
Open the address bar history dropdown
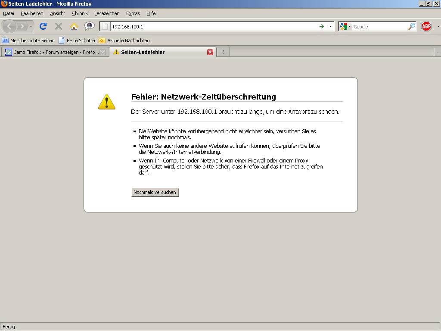[330, 26]
